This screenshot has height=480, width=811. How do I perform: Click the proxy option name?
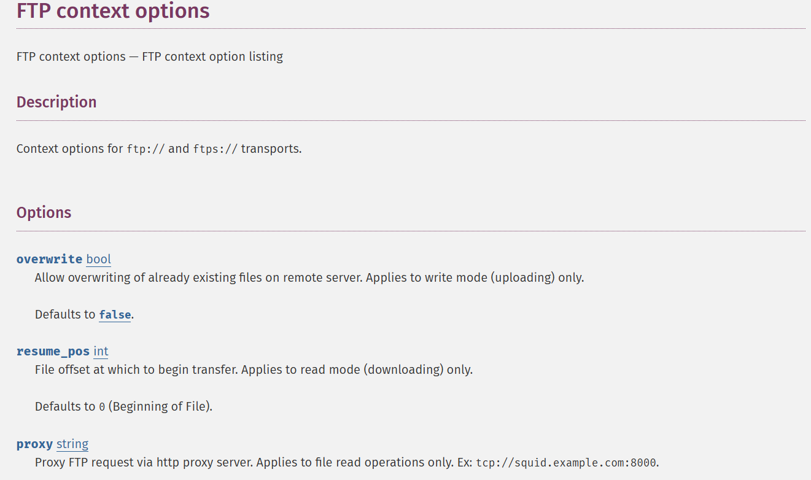(x=34, y=444)
